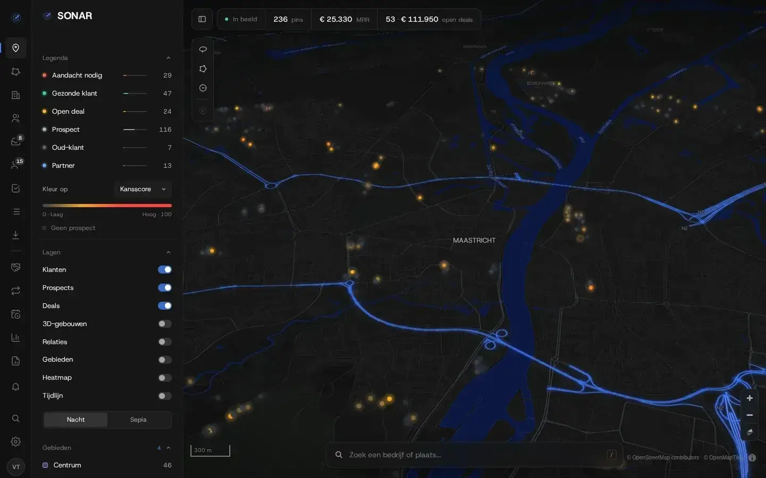Open the bar chart analytics icon
766x478 pixels.
point(16,338)
